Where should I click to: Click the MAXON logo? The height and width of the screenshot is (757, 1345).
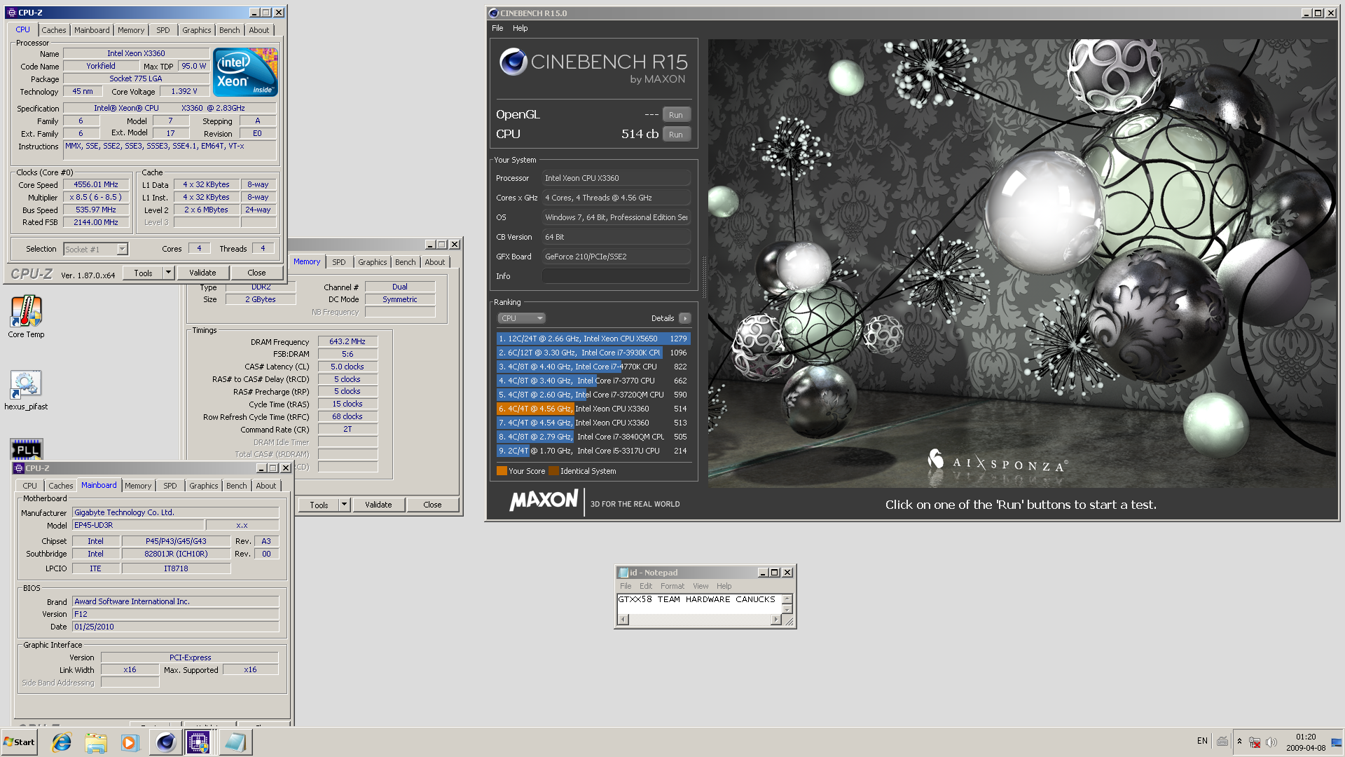pos(544,500)
